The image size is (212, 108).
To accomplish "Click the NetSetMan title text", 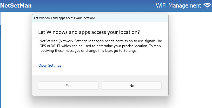I will coord(16,5).
